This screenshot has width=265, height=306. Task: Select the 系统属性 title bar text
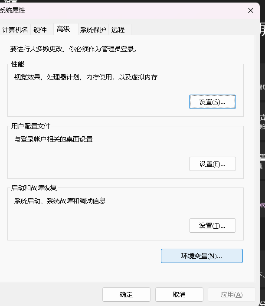13,10
